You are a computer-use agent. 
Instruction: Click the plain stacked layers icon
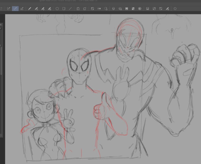point(114,9)
